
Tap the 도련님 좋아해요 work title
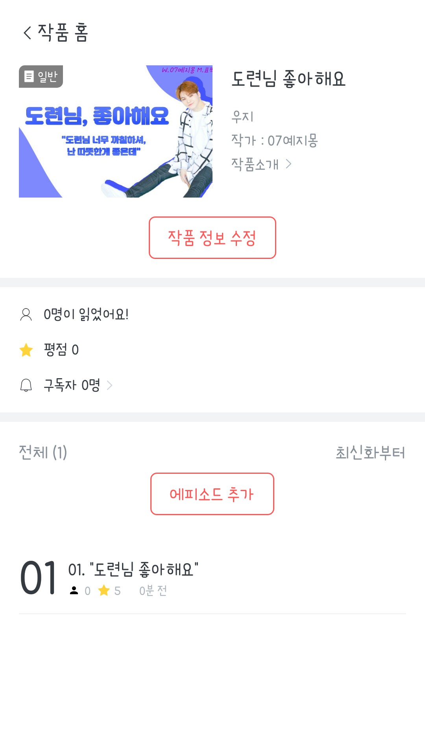click(288, 79)
